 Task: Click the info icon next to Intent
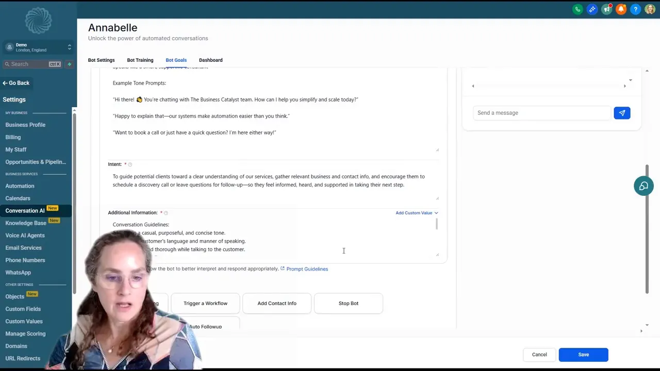130,164
